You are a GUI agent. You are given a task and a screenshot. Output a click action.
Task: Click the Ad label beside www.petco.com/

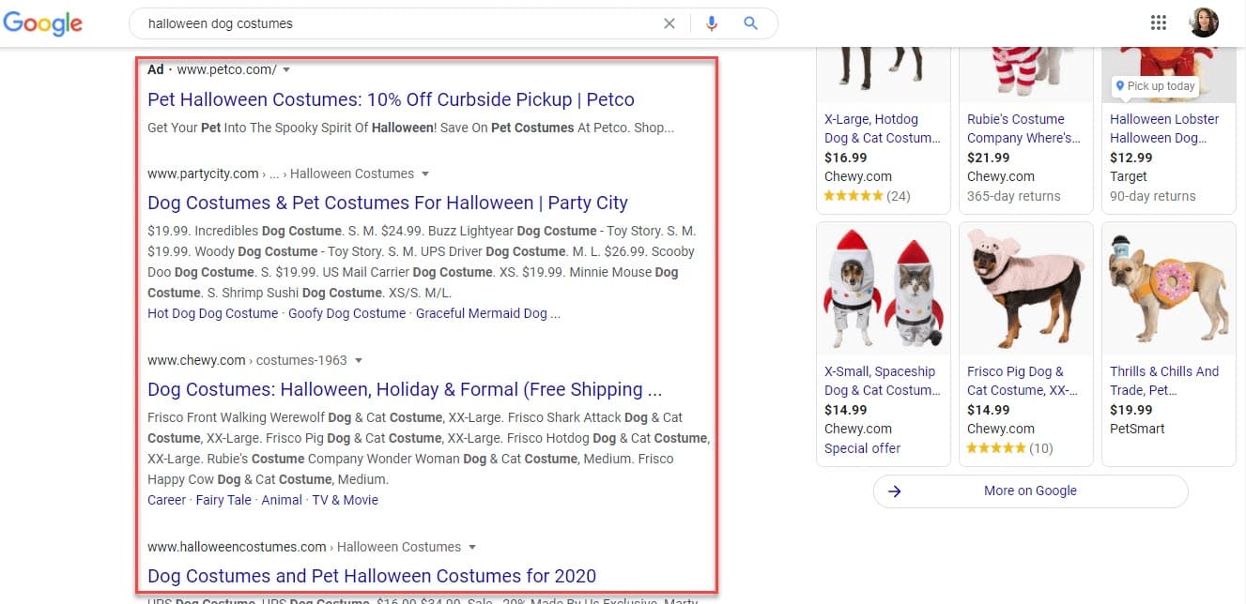click(x=156, y=69)
